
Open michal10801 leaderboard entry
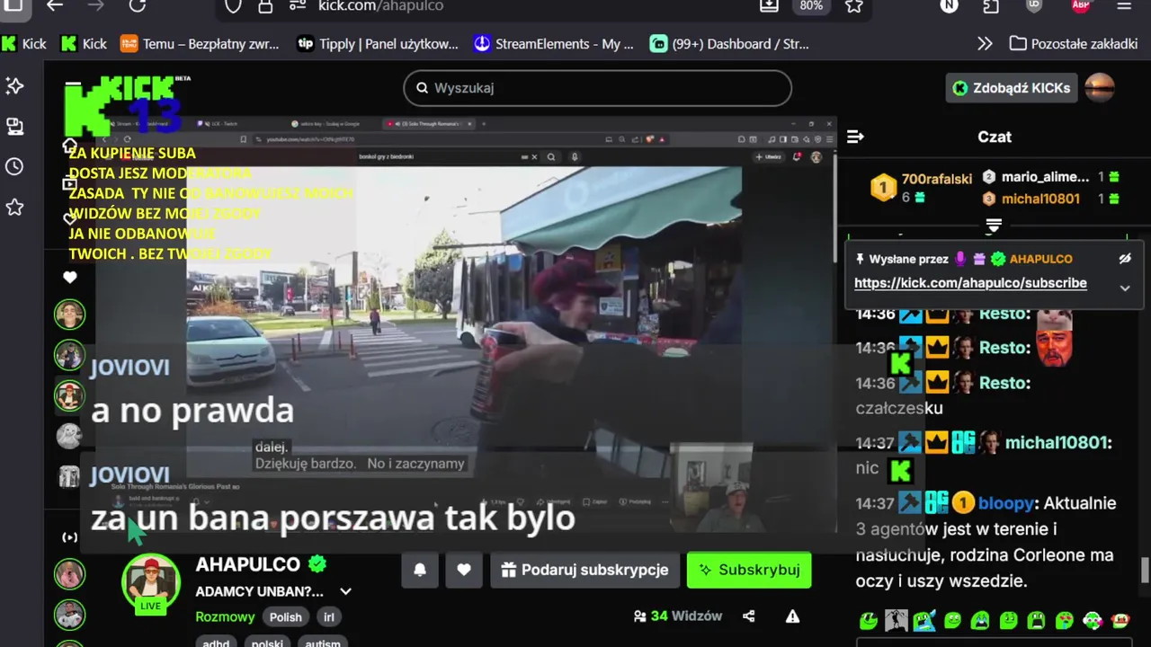(x=1050, y=199)
